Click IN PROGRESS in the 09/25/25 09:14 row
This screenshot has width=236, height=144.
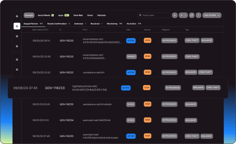pos(169,40)
